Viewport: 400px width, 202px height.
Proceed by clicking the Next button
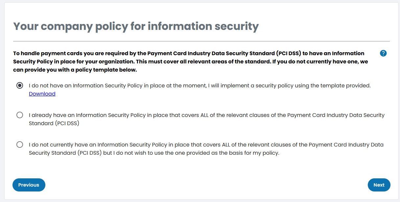click(379, 185)
